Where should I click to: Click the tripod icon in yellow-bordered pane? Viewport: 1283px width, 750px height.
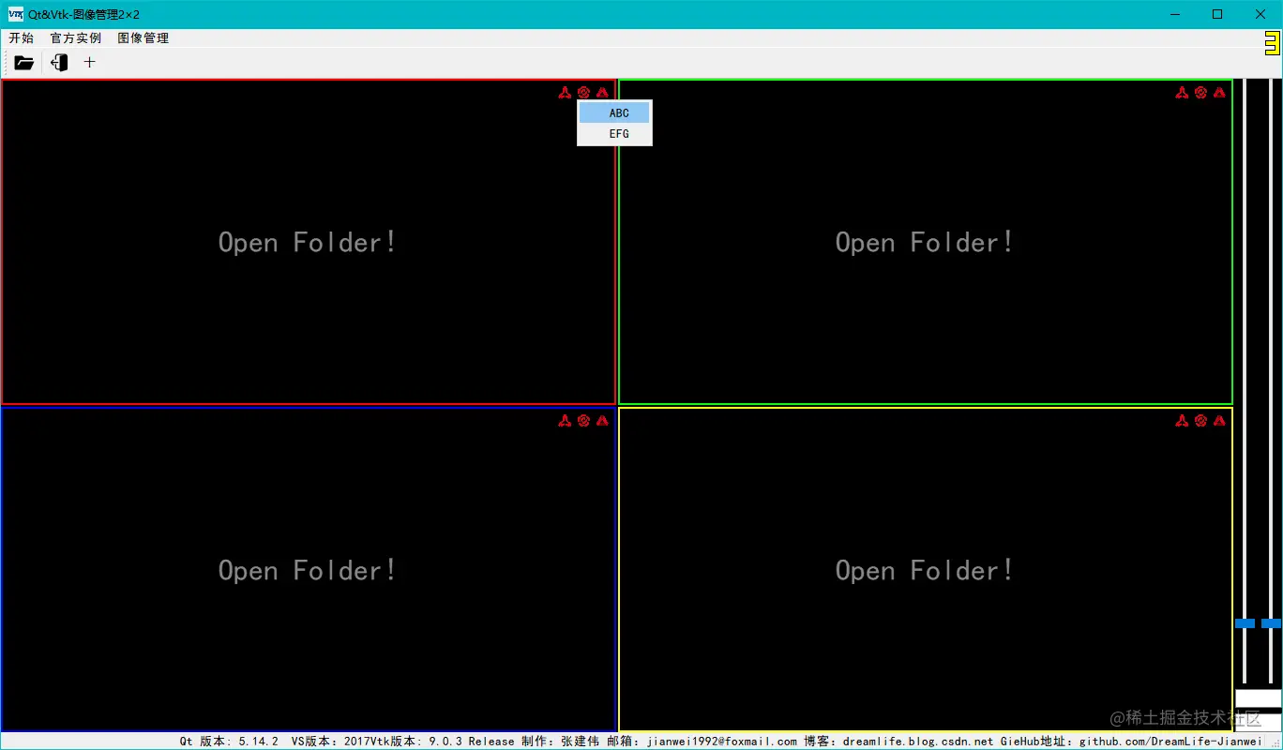point(1182,420)
